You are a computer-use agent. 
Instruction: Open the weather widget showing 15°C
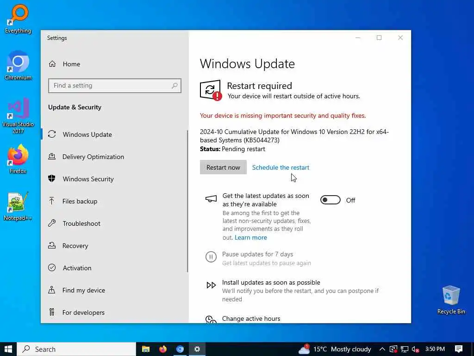334,349
